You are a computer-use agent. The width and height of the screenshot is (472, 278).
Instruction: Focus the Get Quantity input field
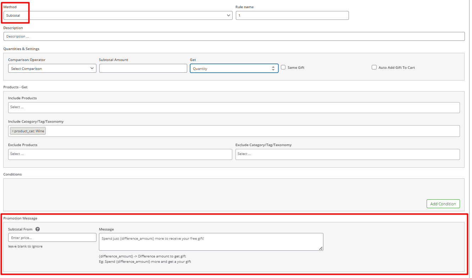coord(230,68)
